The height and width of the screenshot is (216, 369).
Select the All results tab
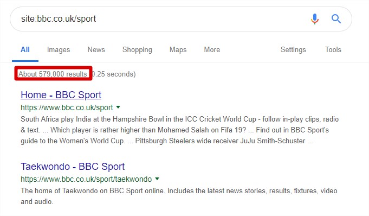tap(25, 50)
